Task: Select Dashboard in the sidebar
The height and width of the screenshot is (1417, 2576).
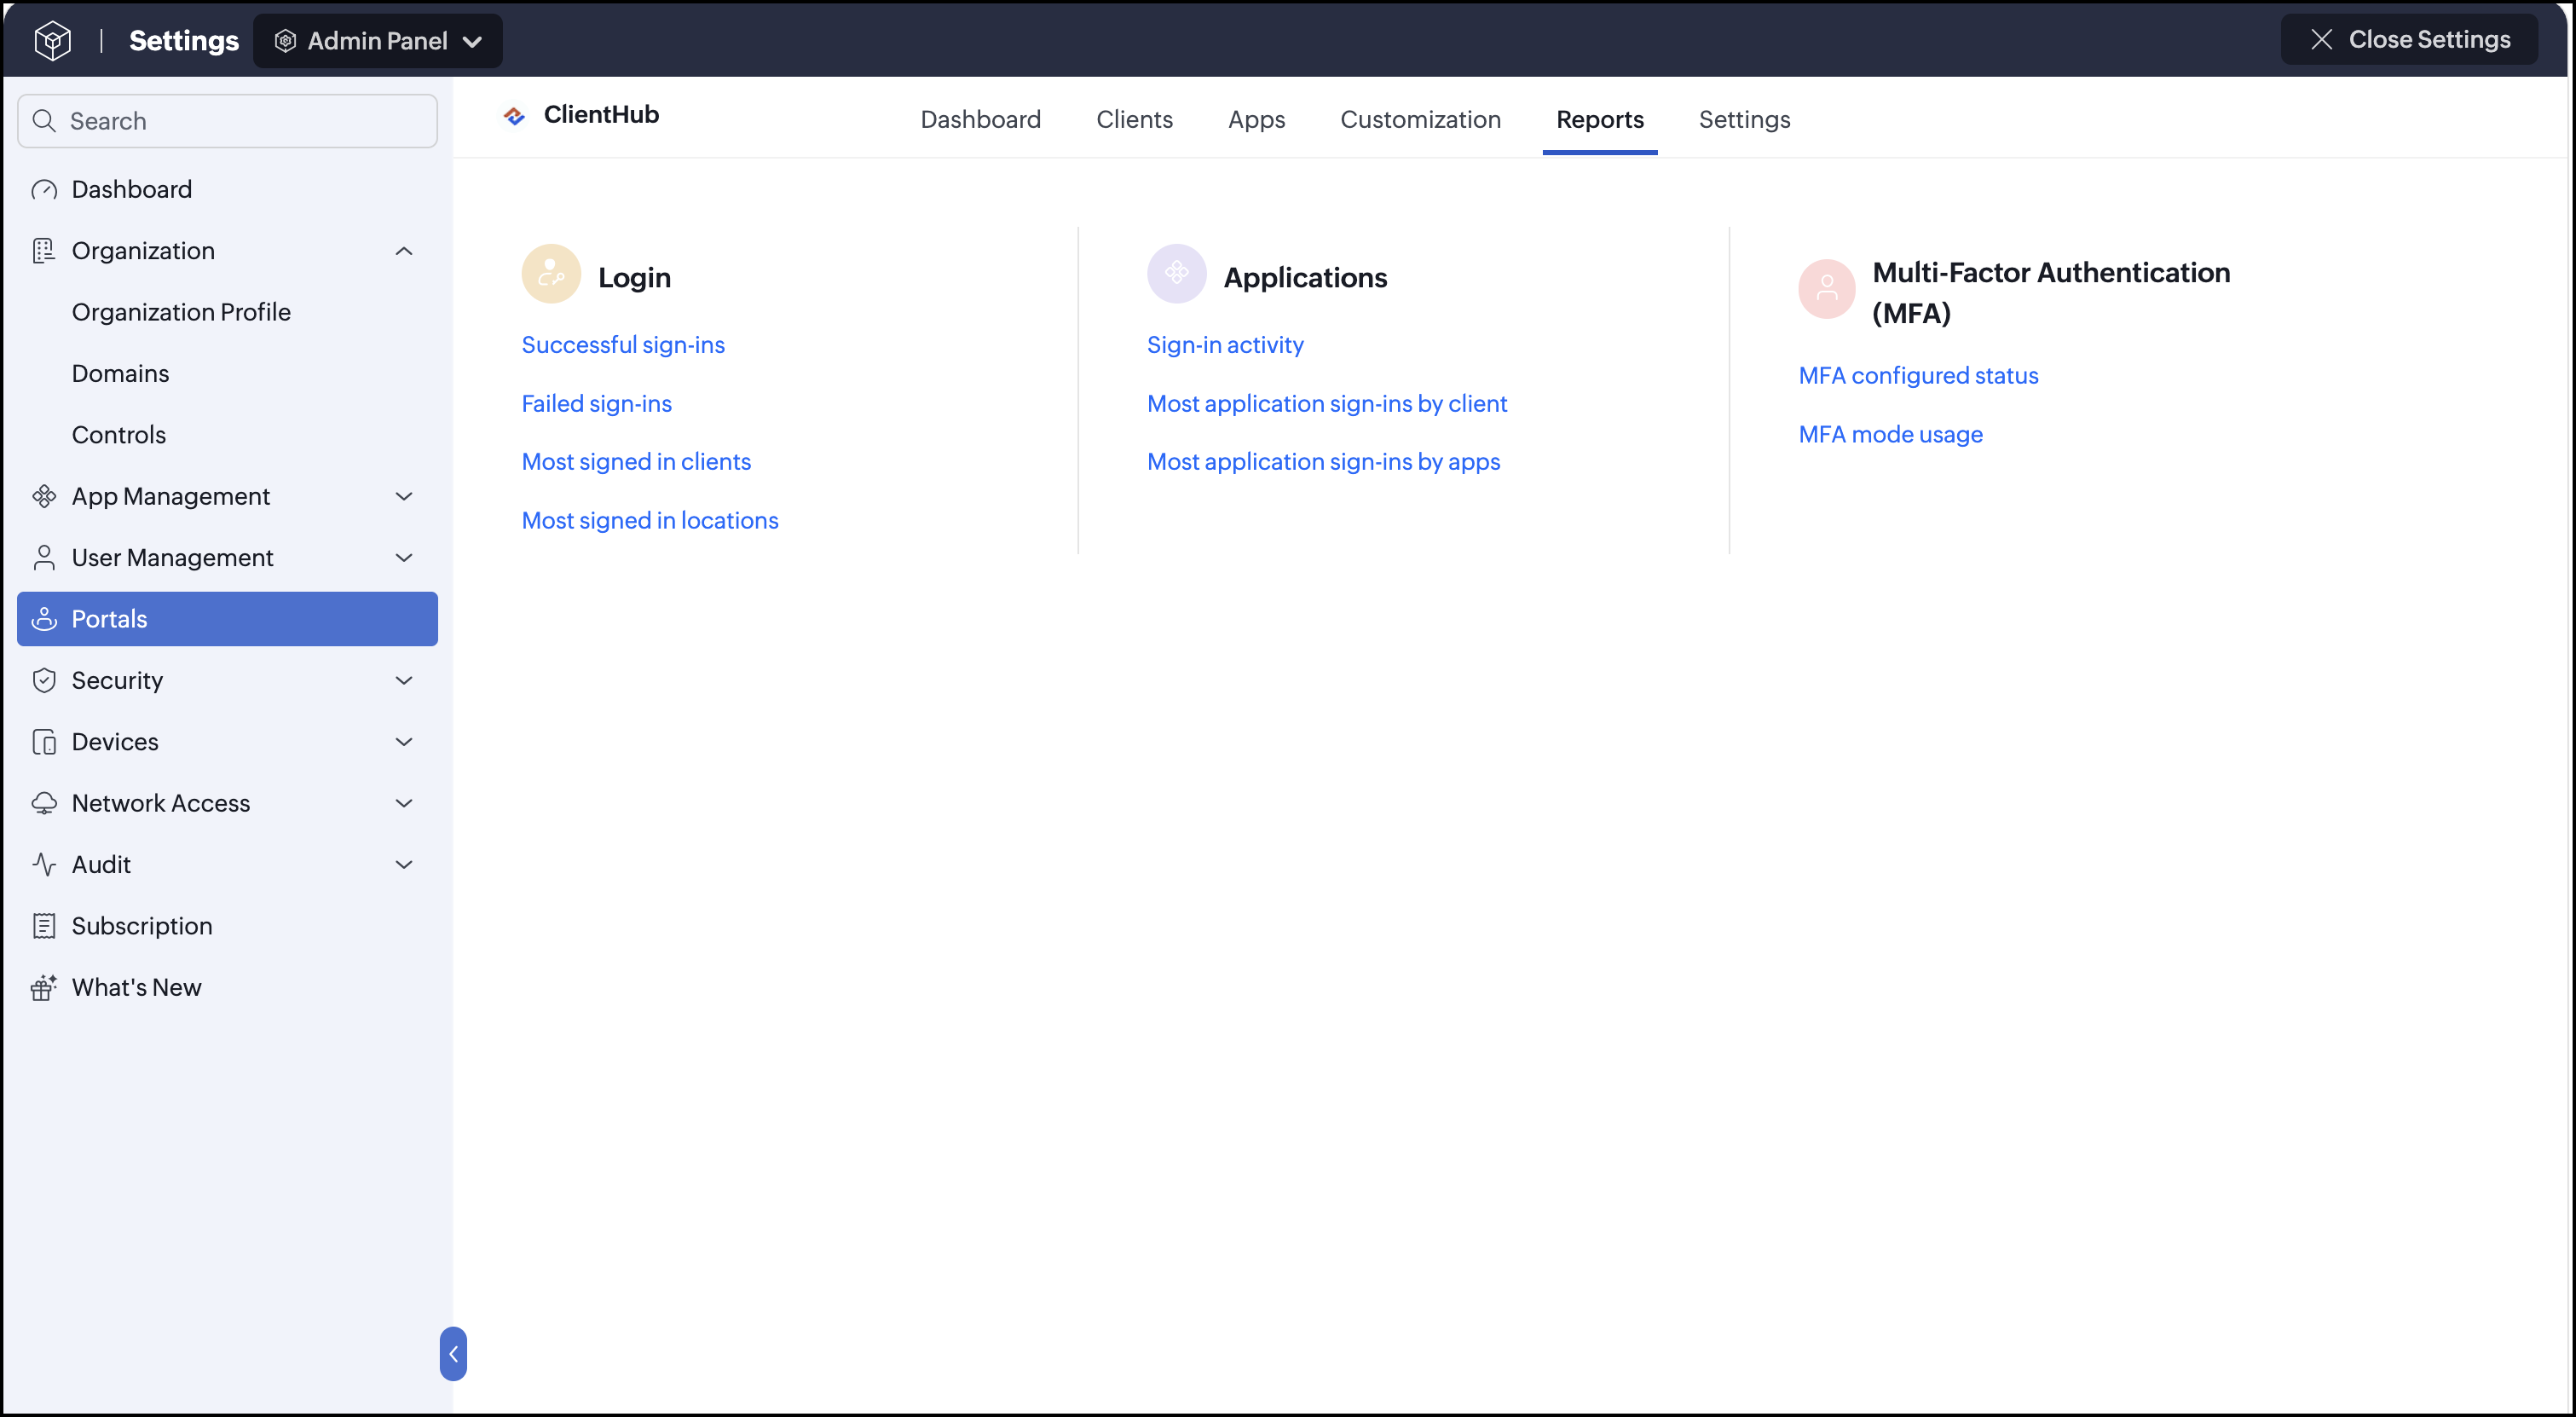Action: (227, 190)
